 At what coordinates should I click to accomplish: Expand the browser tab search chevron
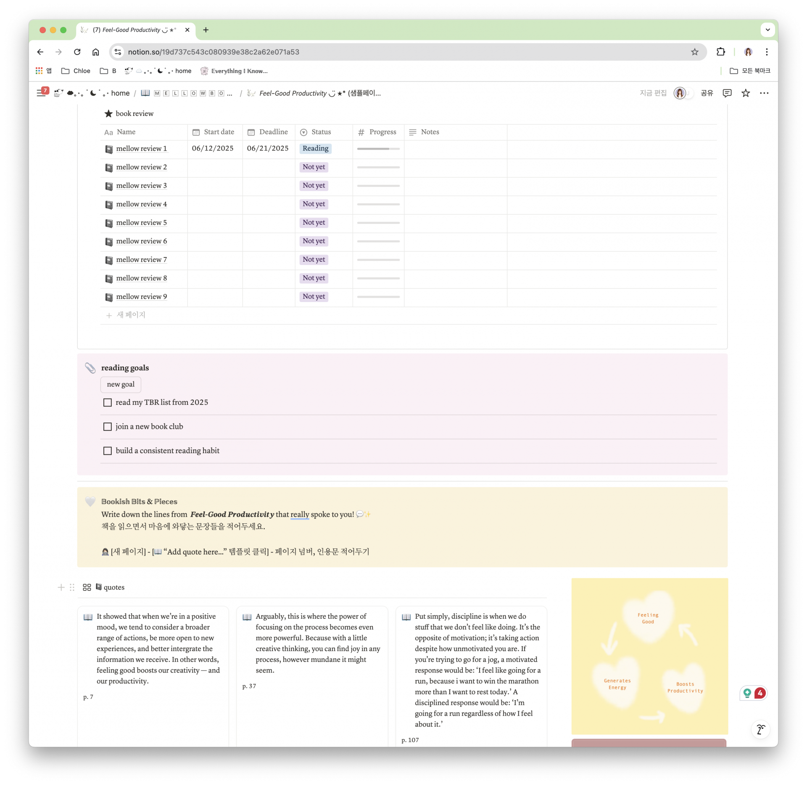(767, 30)
